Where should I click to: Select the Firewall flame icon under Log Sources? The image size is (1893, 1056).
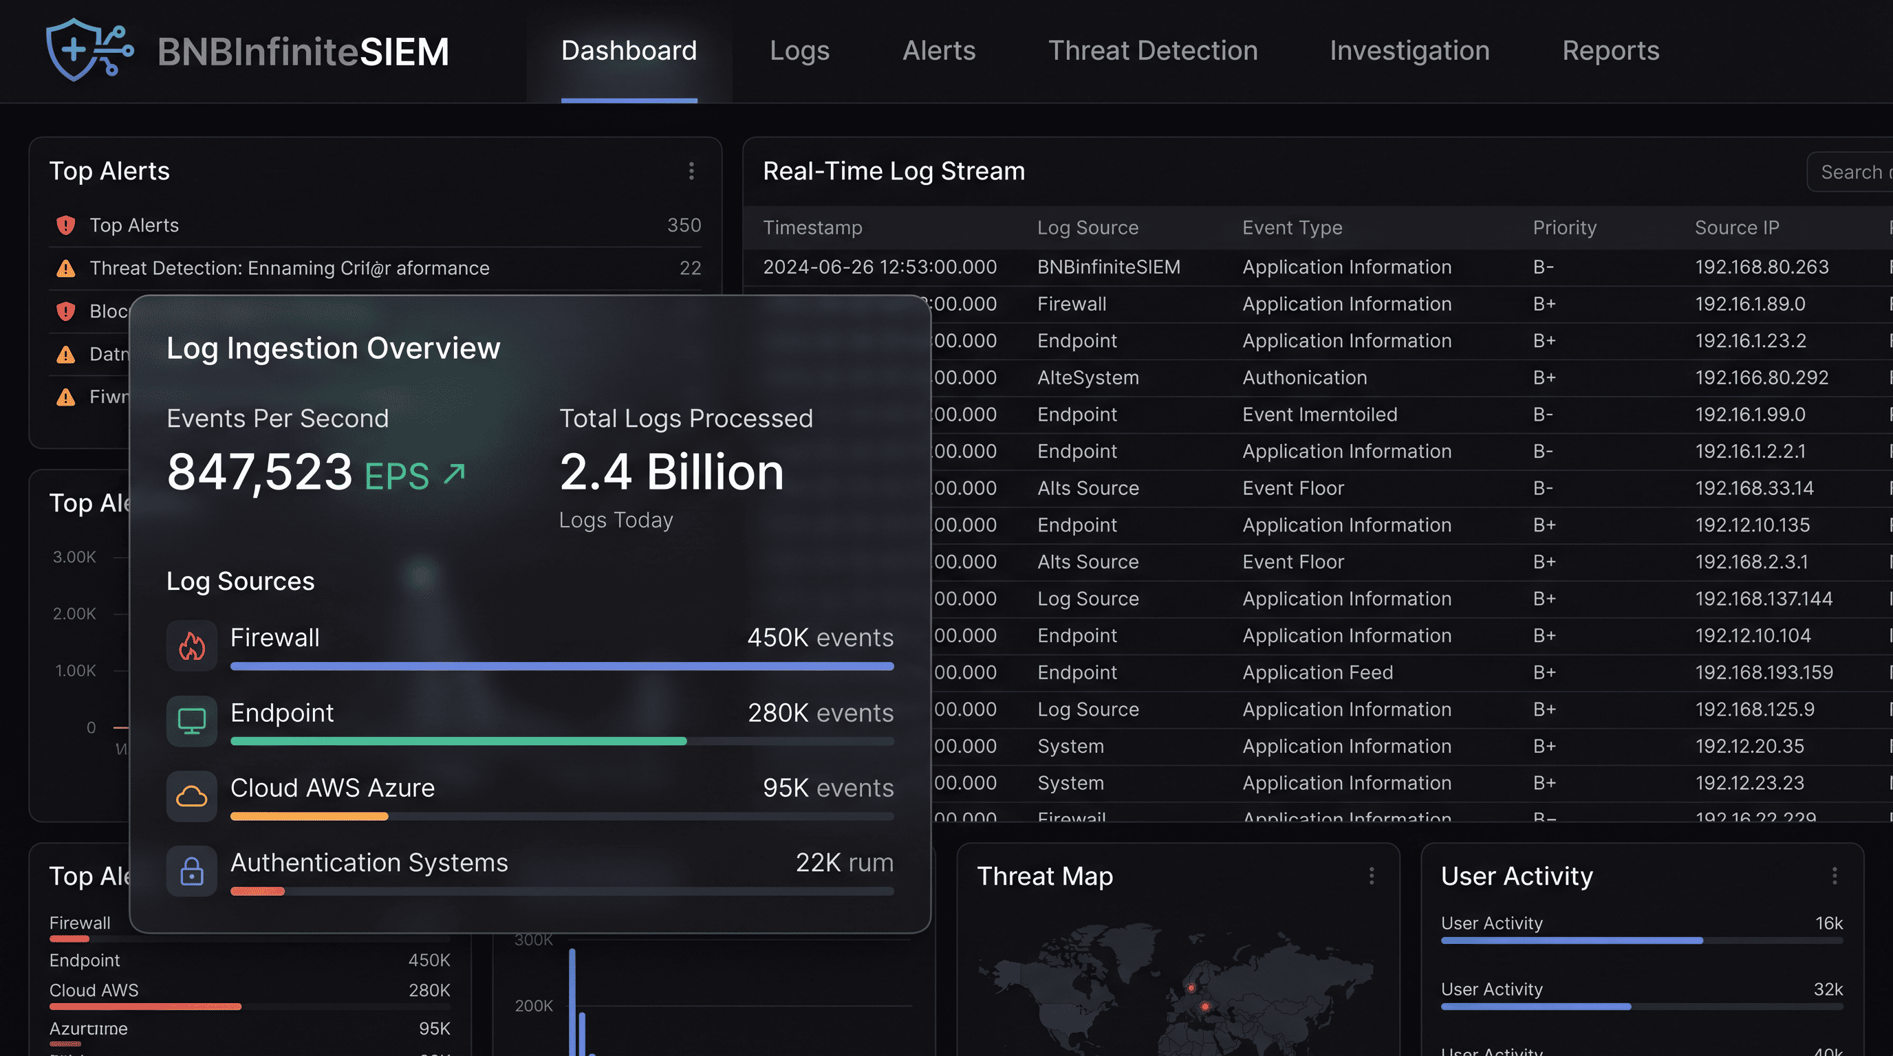pos(191,646)
